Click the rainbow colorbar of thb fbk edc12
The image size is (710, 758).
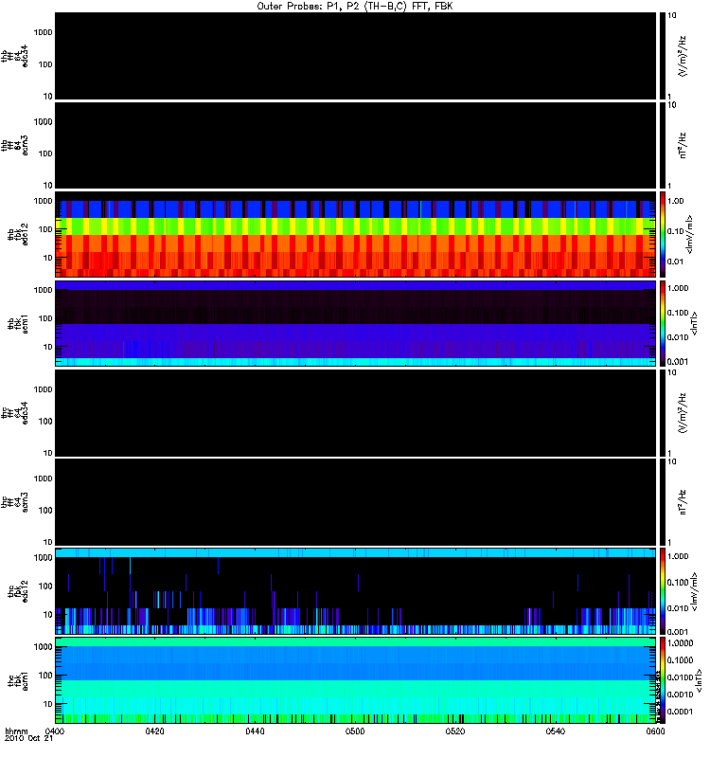click(x=662, y=234)
